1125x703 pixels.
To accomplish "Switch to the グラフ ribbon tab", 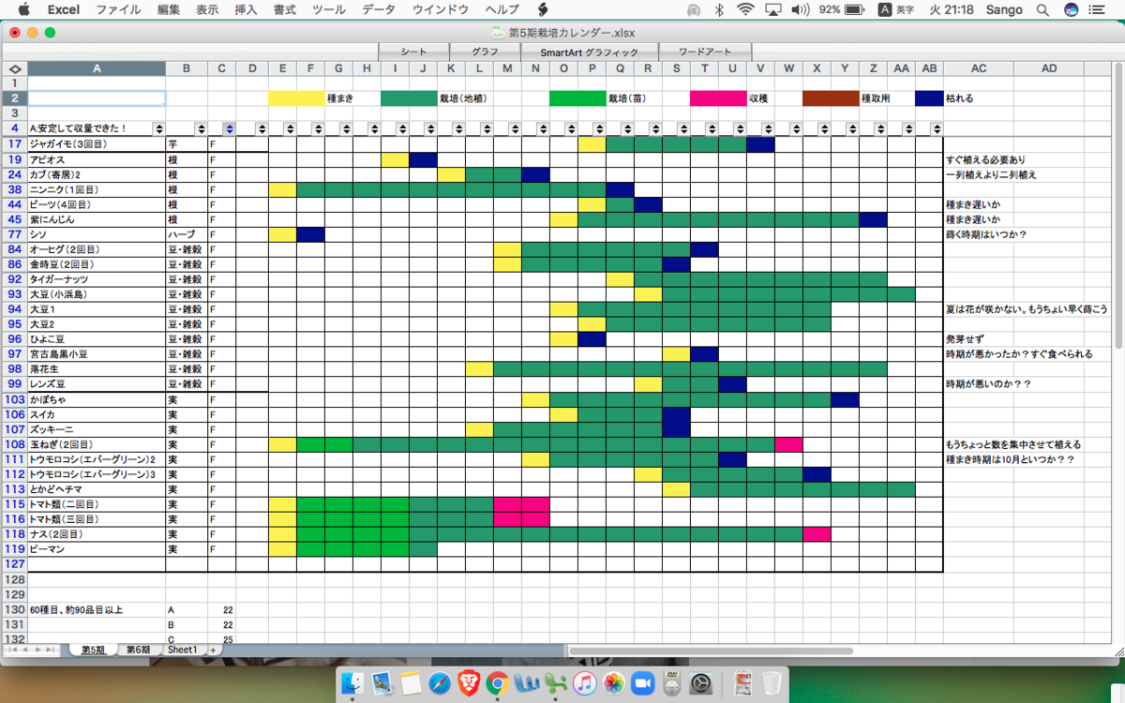I will pos(485,52).
